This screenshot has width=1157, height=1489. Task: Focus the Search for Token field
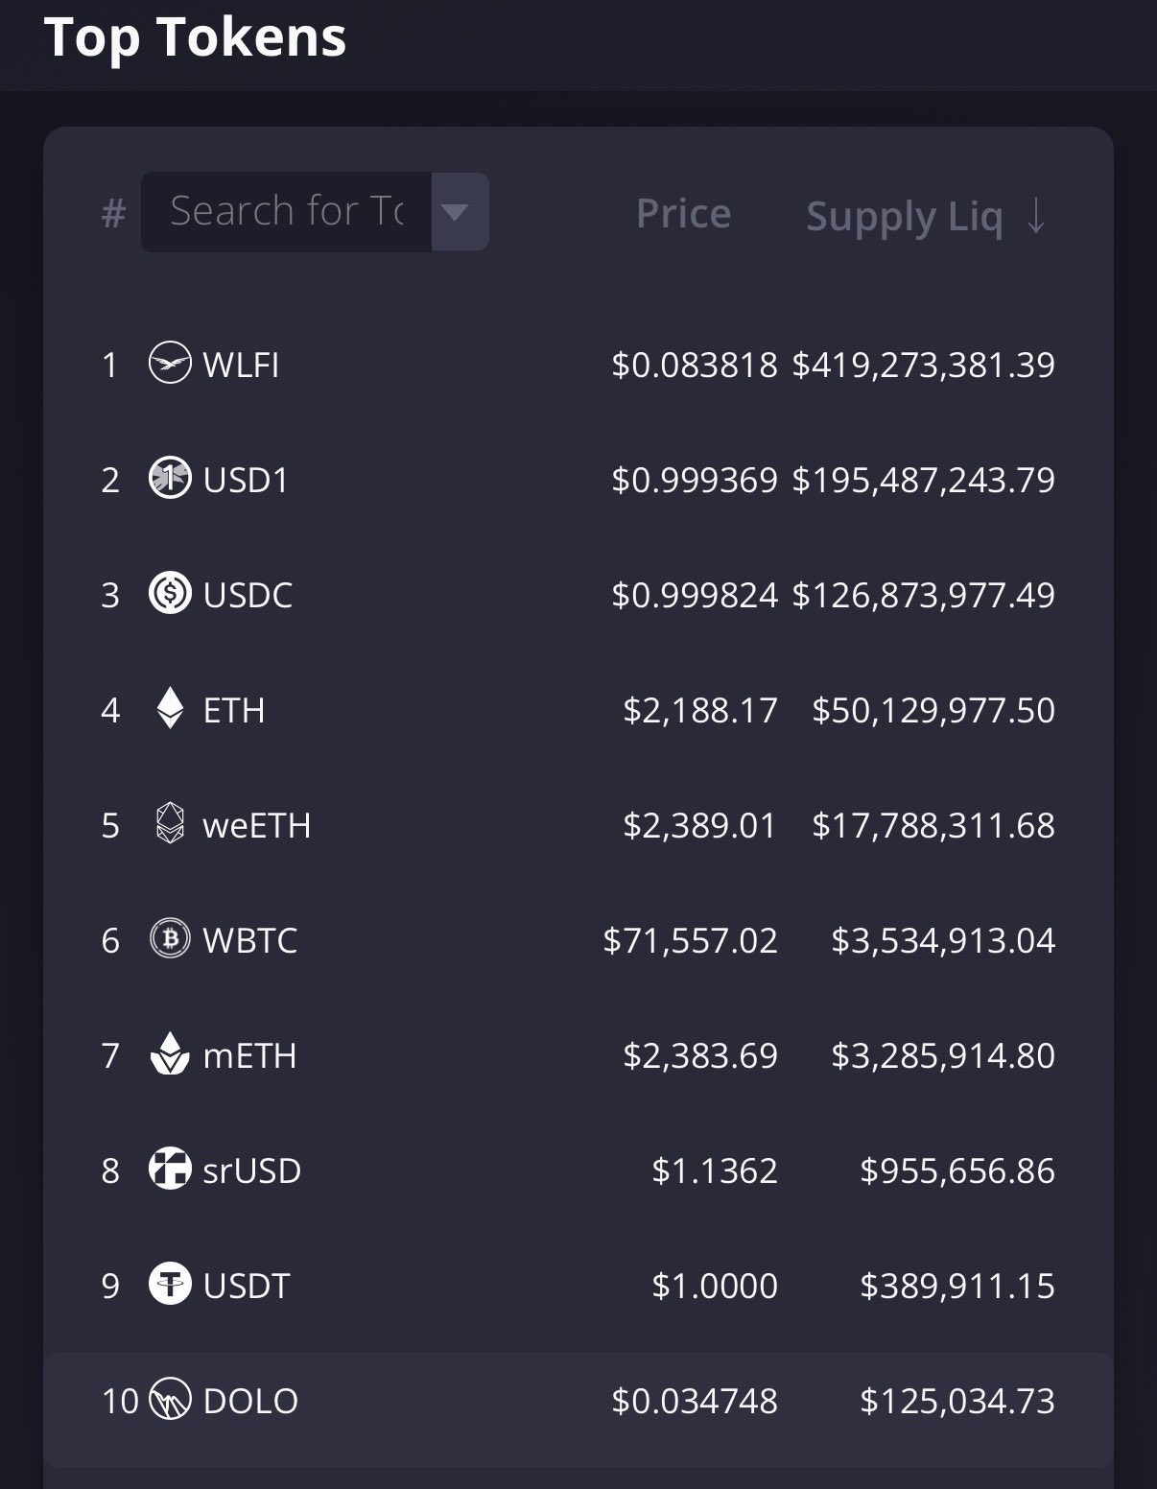coord(286,212)
